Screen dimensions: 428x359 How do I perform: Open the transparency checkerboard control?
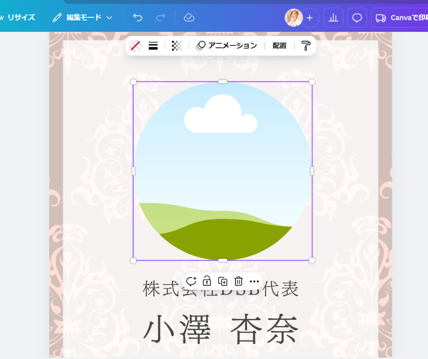[x=177, y=46]
